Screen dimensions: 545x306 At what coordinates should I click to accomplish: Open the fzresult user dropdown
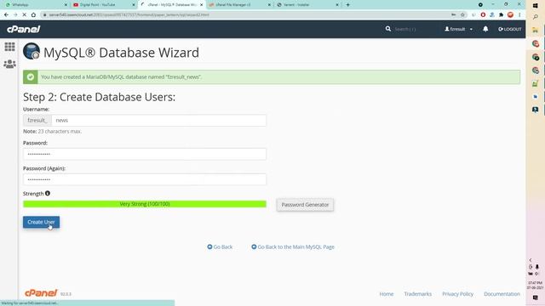(x=458, y=29)
